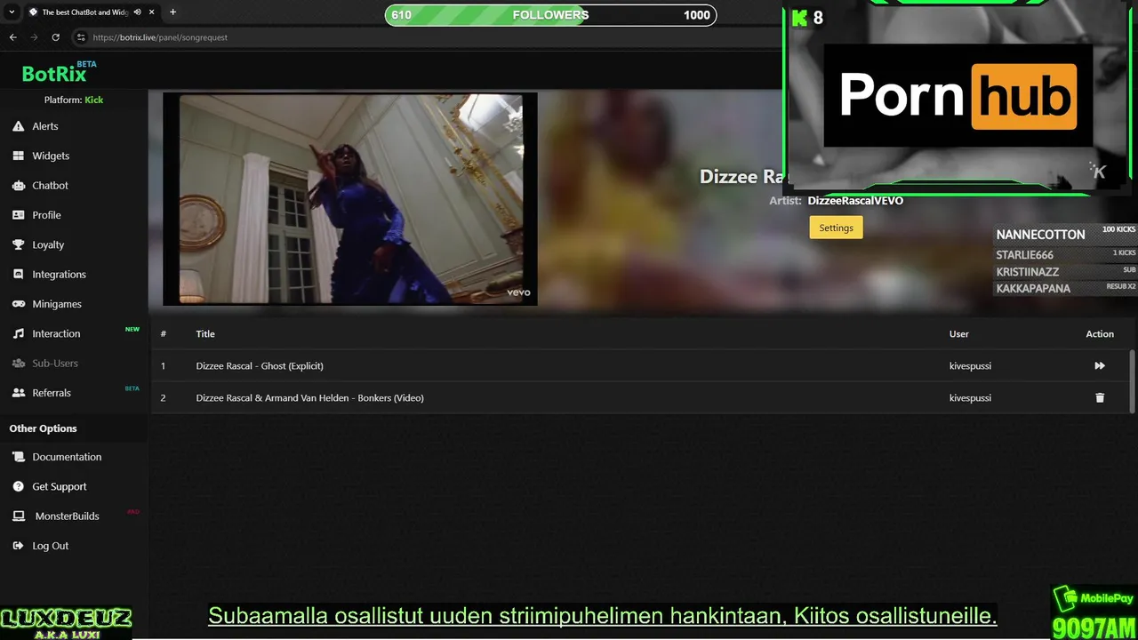The image size is (1138, 640).
Task: Open Profile in the sidebar
Action: pos(46,215)
